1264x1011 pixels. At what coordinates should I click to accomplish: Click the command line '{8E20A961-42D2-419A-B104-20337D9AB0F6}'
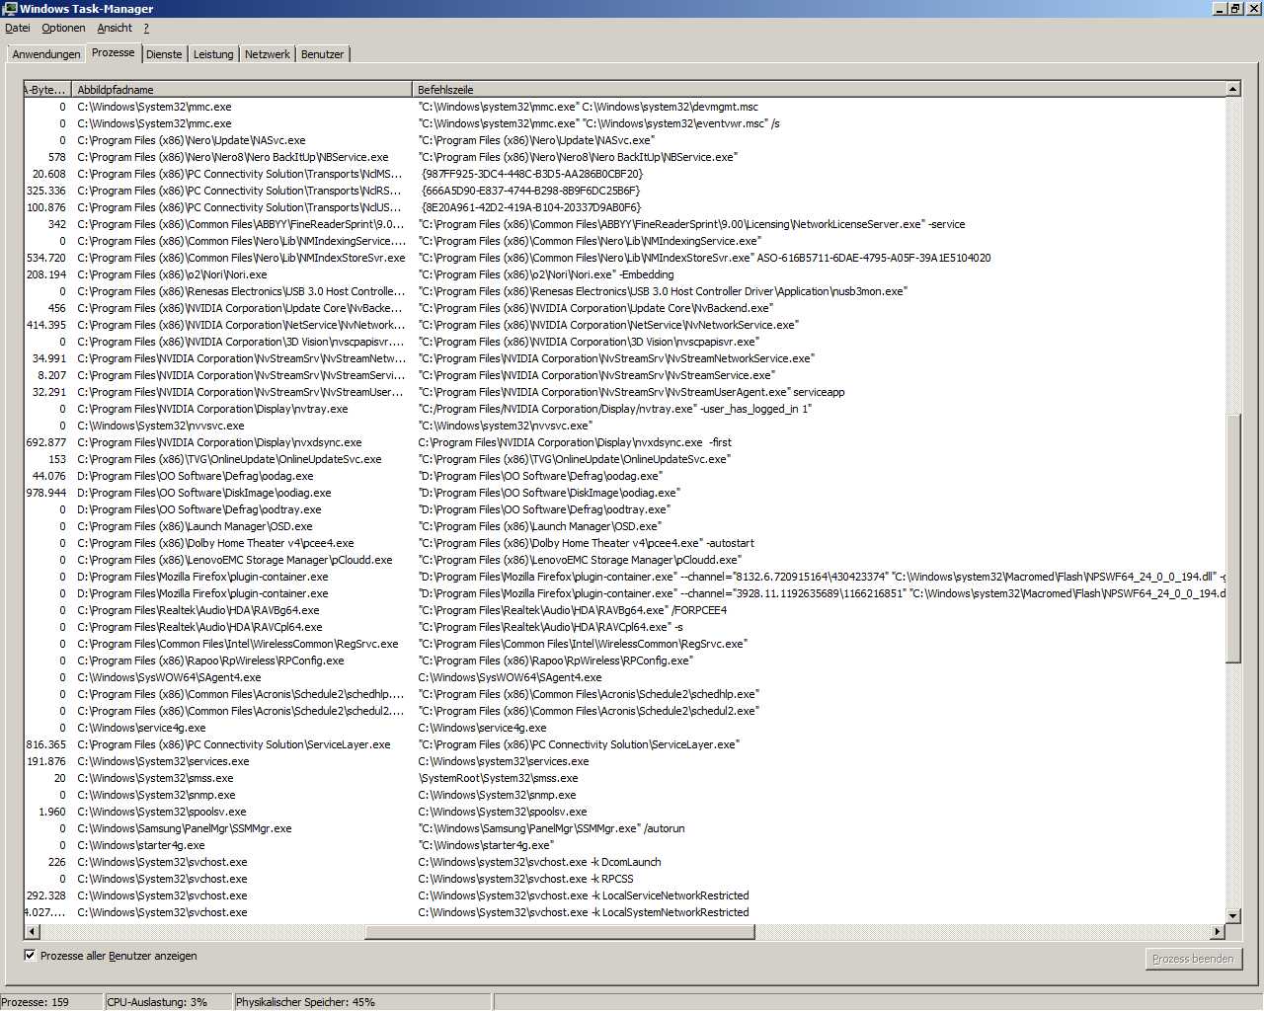pos(531,207)
